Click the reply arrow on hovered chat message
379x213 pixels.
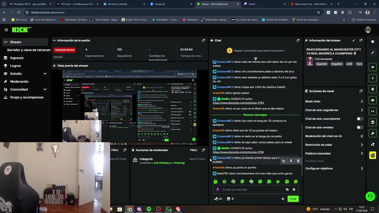tap(284, 161)
